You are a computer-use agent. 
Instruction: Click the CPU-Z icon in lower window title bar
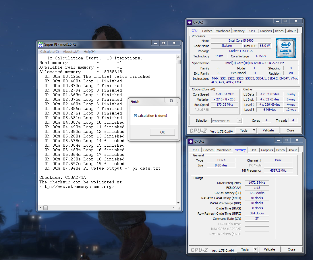point(191,141)
